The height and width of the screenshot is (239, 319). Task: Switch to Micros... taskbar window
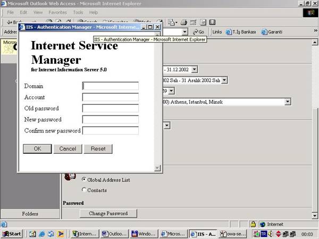(173, 234)
